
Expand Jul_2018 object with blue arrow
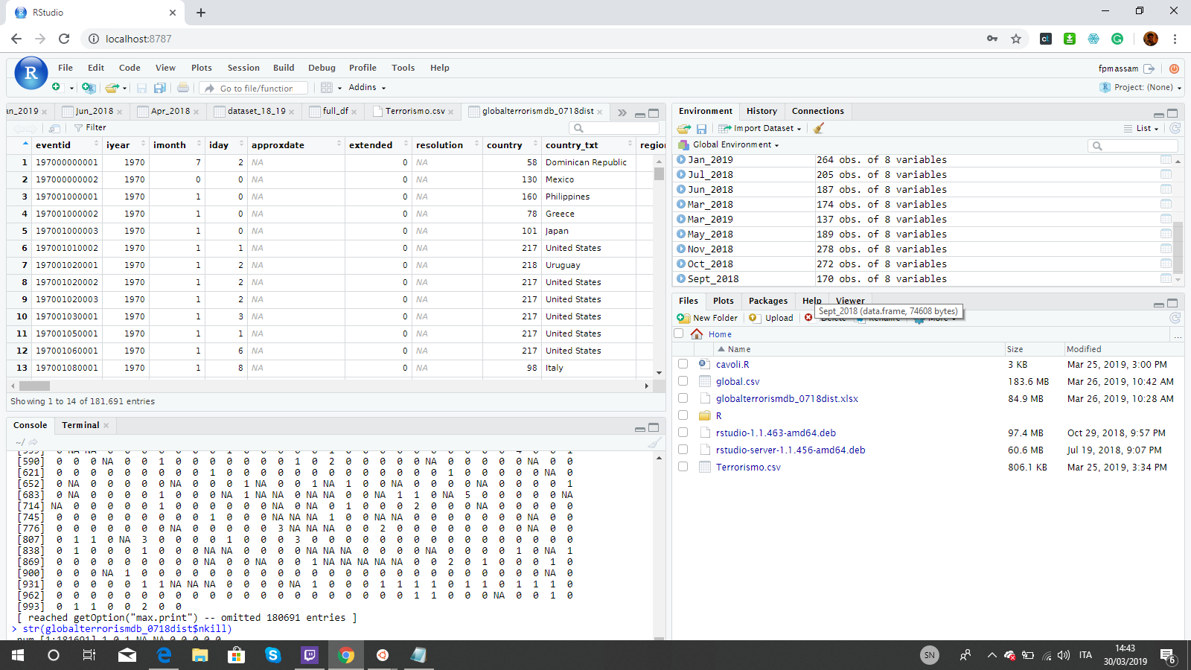pos(681,174)
